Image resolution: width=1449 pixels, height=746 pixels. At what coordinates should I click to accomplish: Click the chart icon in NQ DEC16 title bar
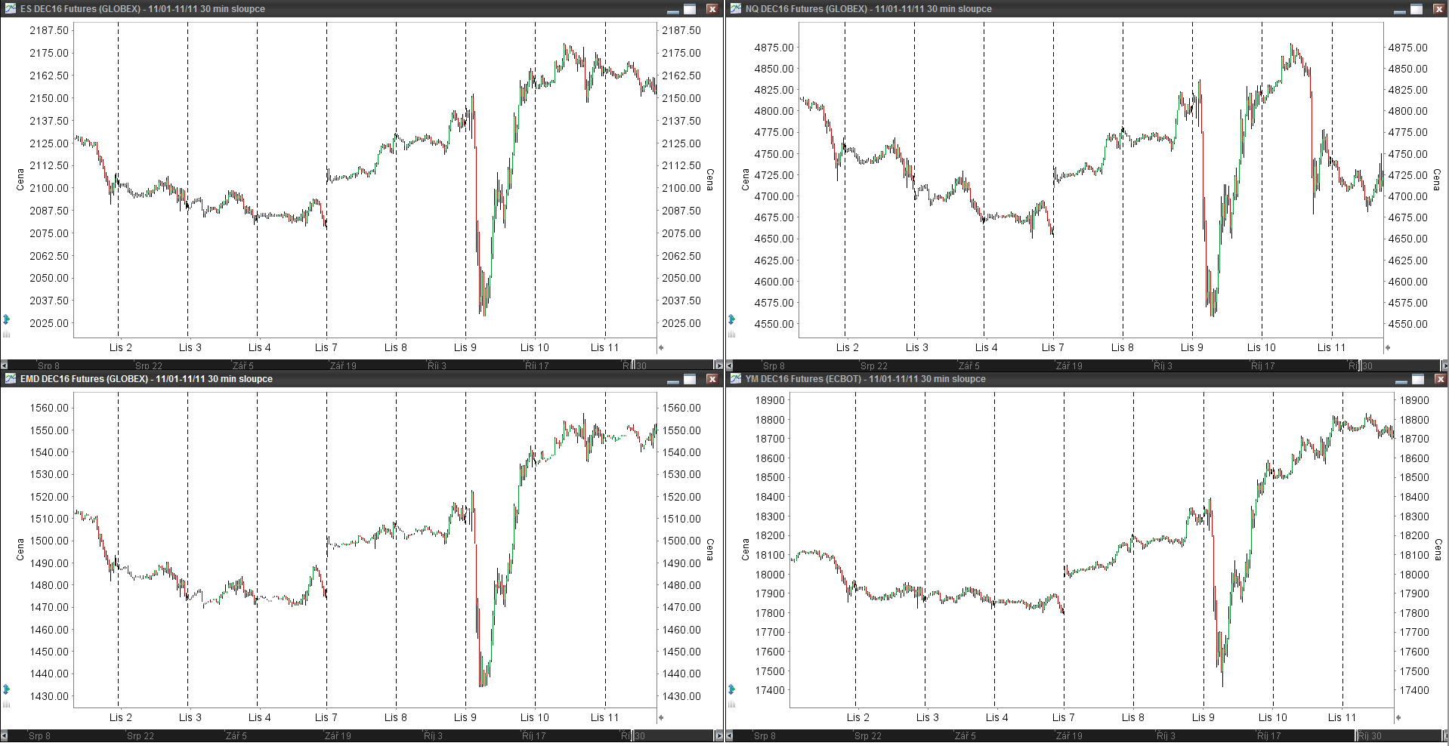[735, 9]
